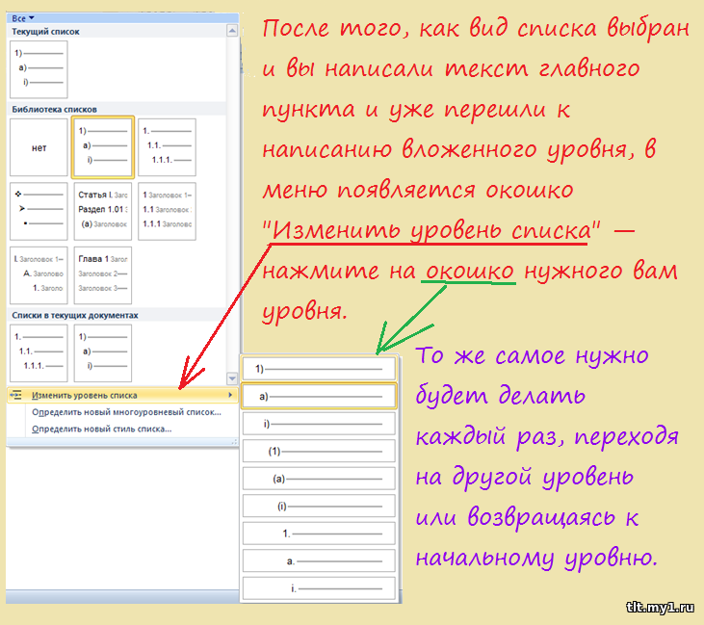
Task: Select the "I. Заголовок A. Заголовок" list style
Action: (x=39, y=274)
